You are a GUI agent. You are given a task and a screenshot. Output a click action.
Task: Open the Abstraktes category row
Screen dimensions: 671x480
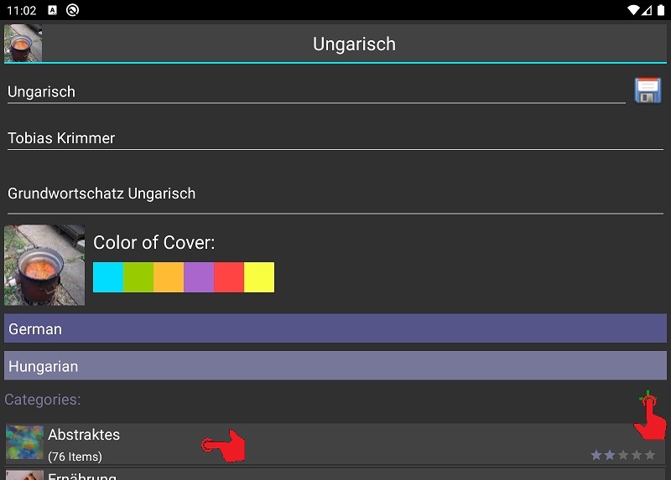pyautogui.click(x=335, y=444)
